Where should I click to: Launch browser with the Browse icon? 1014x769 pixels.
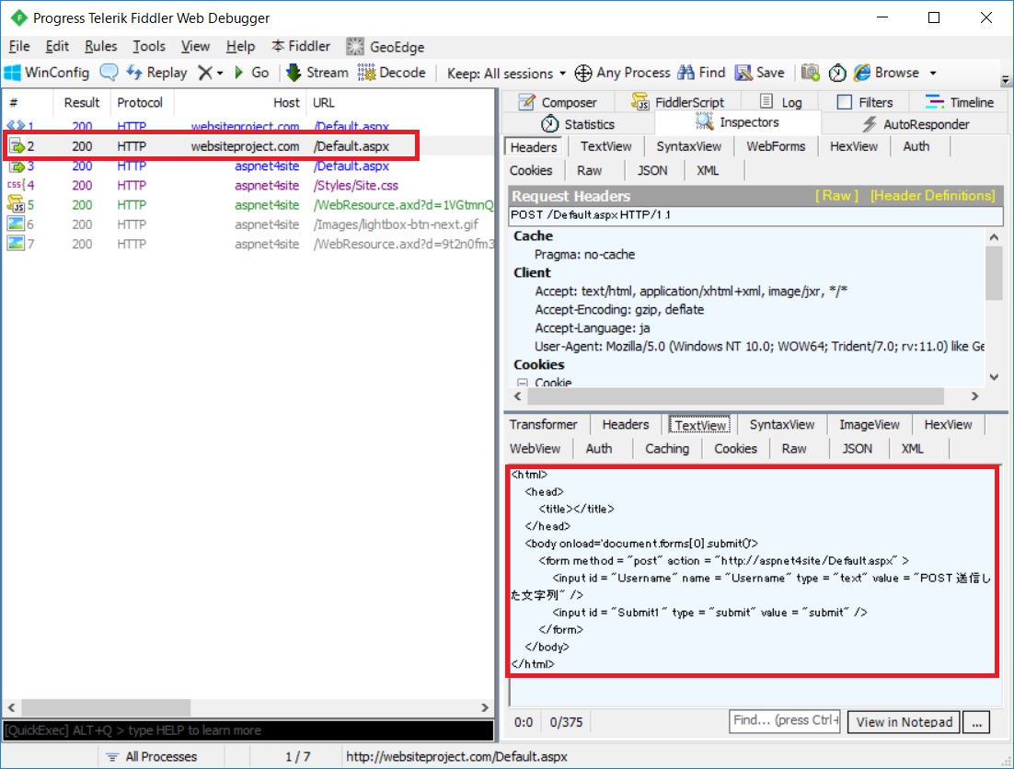(x=862, y=73)
